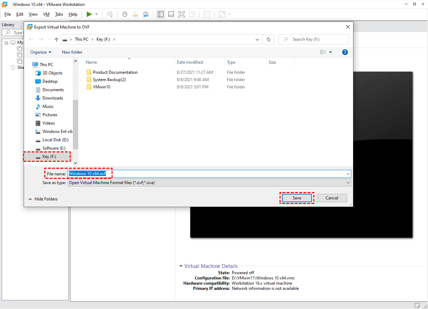Click the console view toolbar icon
Image resolution: width=428 pixels, height=309 pixels.
[x=207, y=14]
